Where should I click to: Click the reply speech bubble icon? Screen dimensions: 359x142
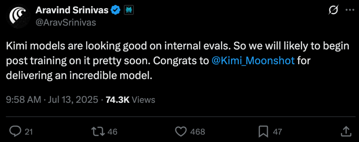[15, 131]
